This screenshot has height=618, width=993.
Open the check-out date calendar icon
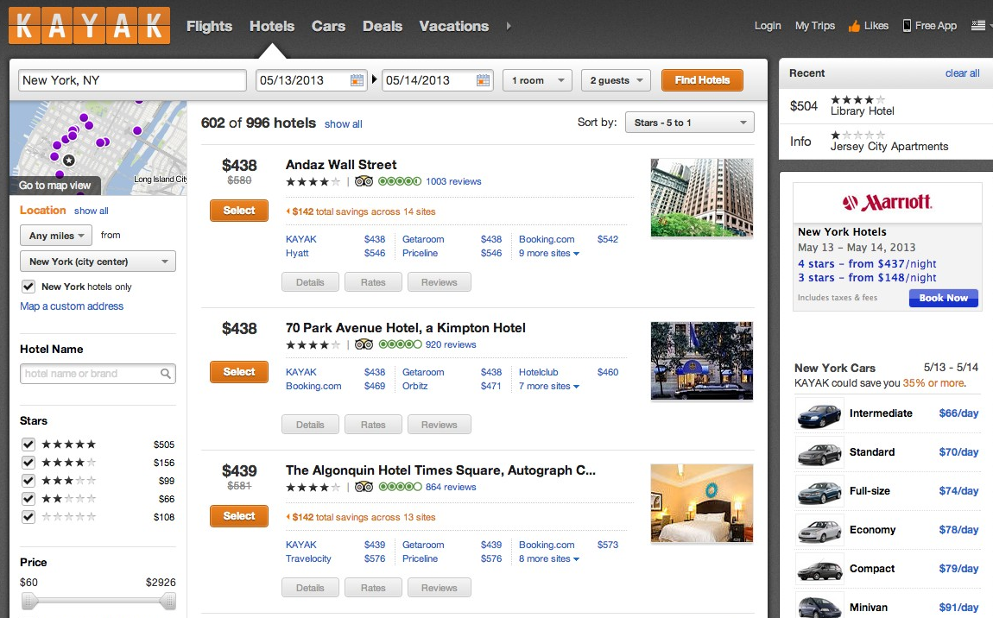pyautogui.click(x=484, y=80)
